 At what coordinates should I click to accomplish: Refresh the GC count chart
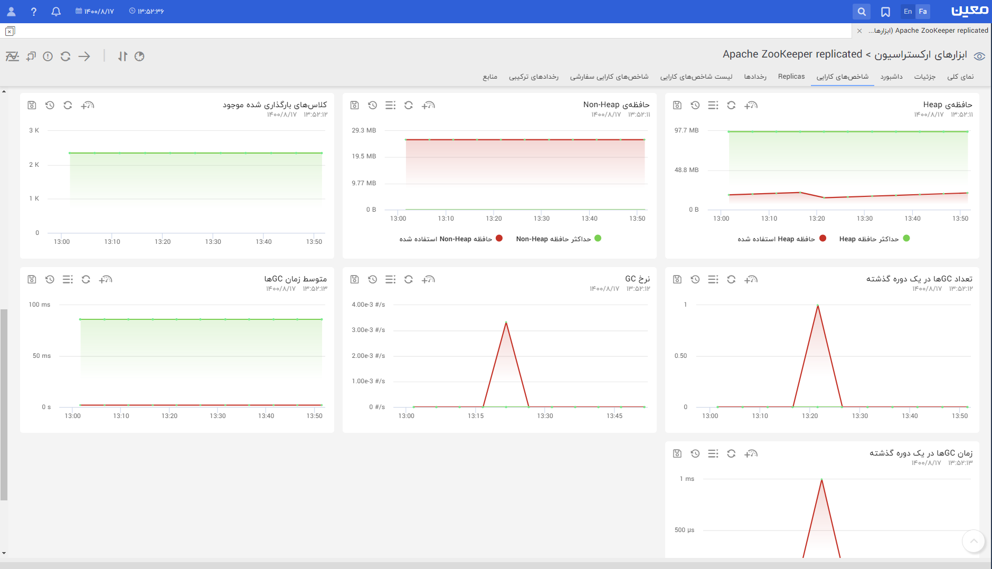point(731,279)
